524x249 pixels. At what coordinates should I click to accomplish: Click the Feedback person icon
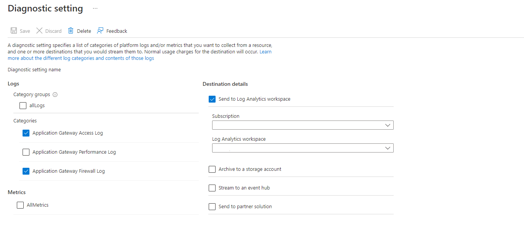coord(100,31)
